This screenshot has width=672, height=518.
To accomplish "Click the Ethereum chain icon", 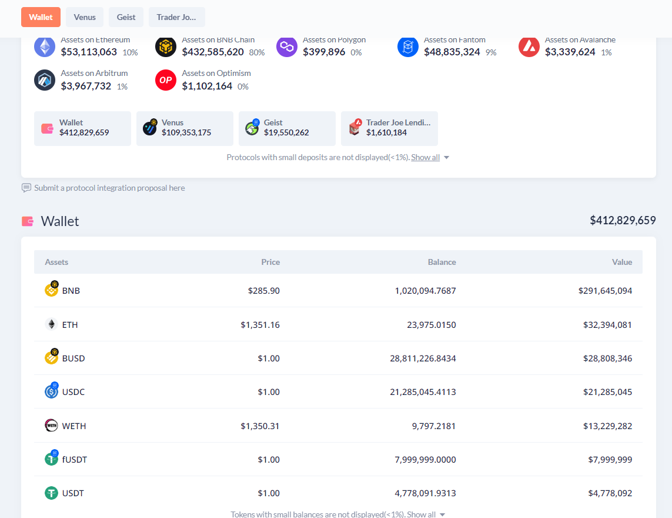I will [45, 47].
